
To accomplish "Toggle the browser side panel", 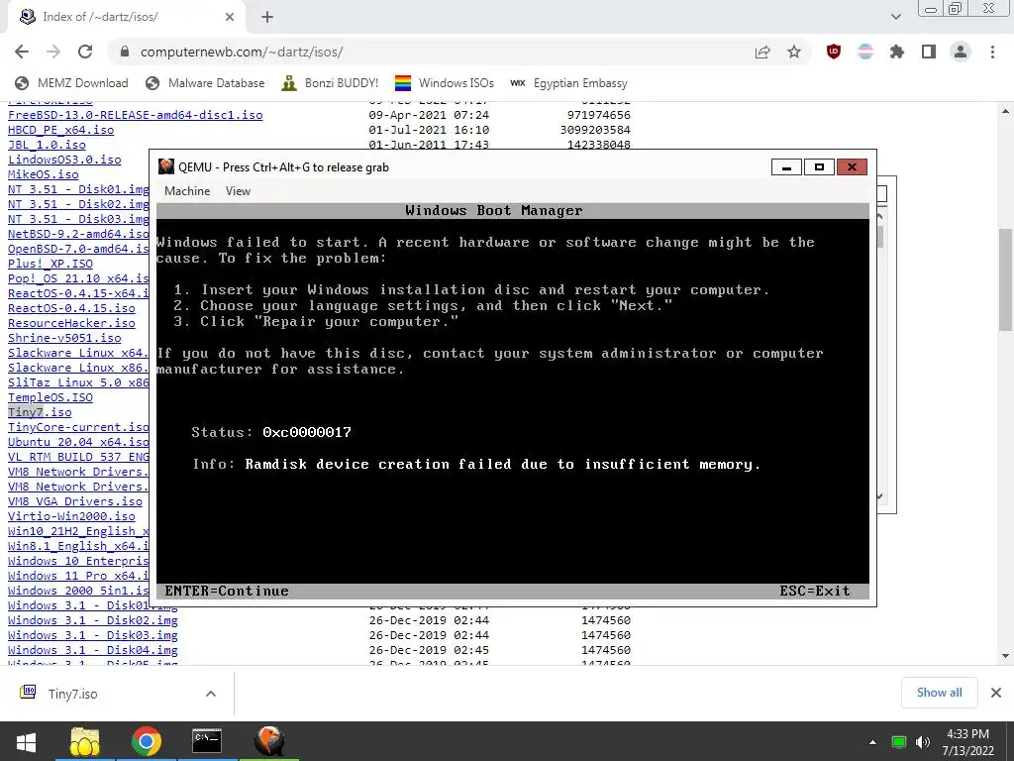I will click(x=929, y=52).
